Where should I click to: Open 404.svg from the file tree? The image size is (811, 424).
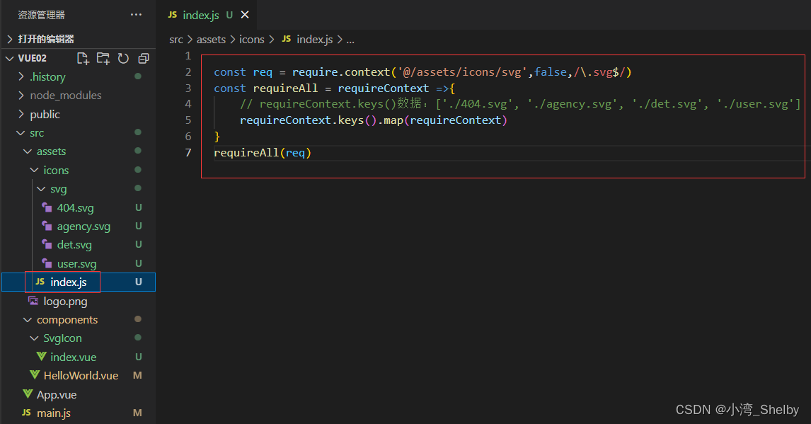(75, 208)
